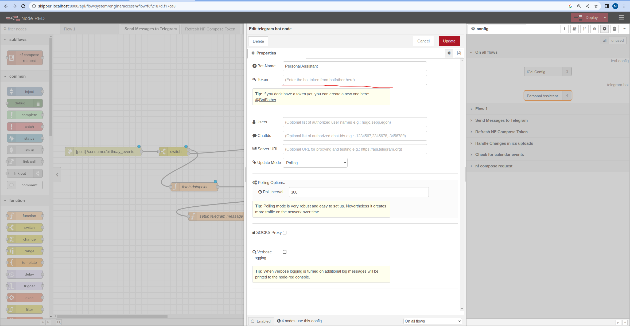Open the 'On all flows' scope dropdown
This screenshot has width=630, height=326.
[x=433, y=321]
